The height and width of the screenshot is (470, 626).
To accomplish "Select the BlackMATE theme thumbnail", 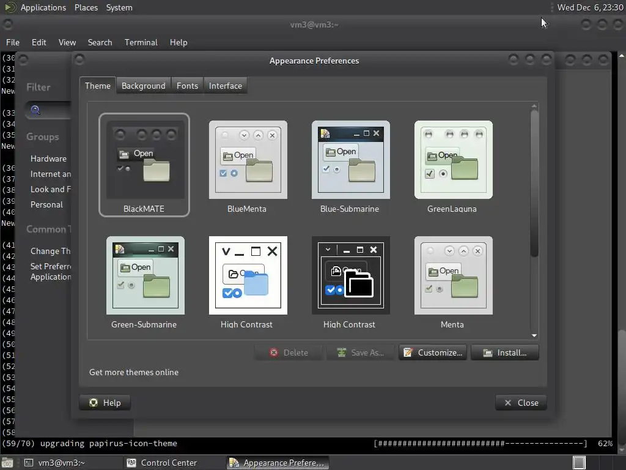I will pos(144,164).
